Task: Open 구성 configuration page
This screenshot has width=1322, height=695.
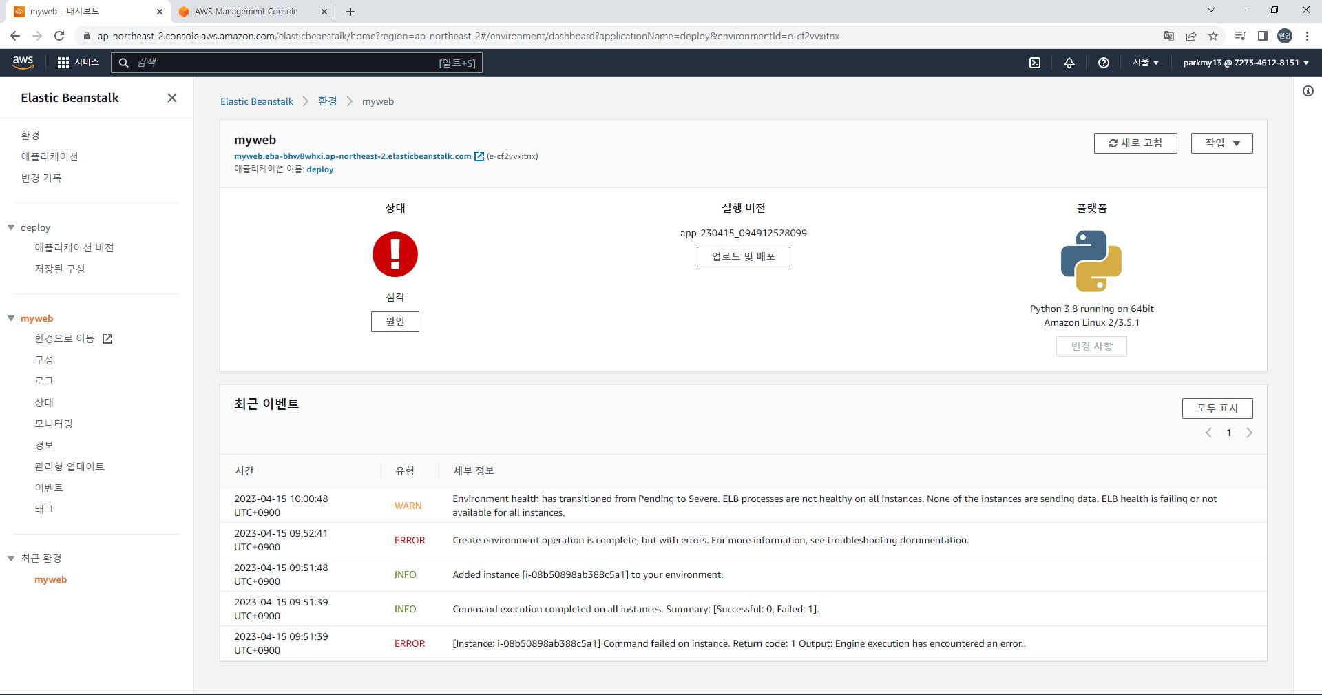Action: pos(44,360)
